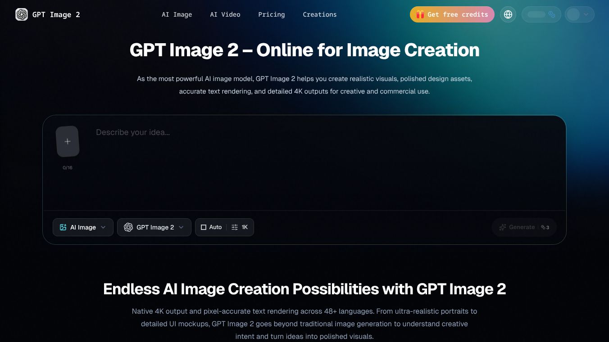Click the GPT Image 2 brand name
The height and width of the screenshot is (342, 609).
coord(56,14)
